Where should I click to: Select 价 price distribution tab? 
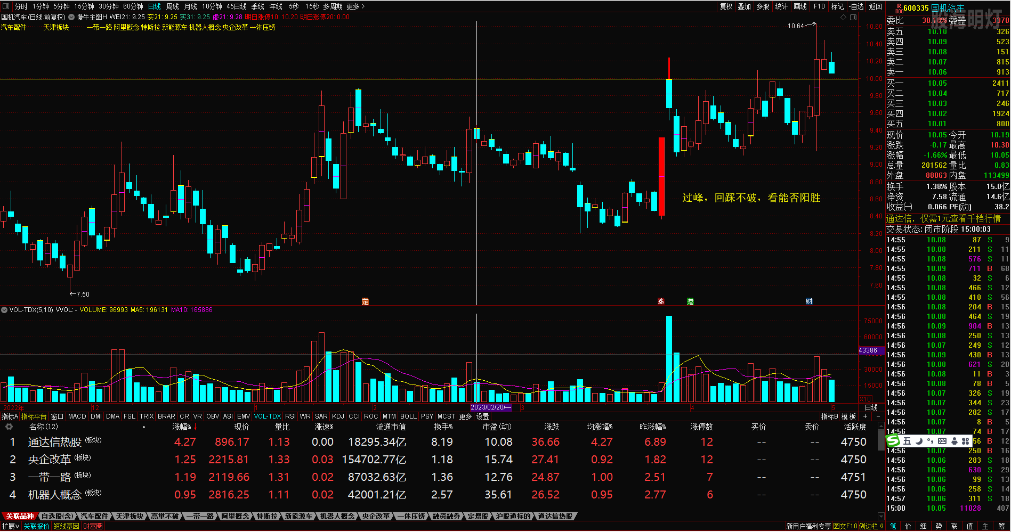coord(908,526)
